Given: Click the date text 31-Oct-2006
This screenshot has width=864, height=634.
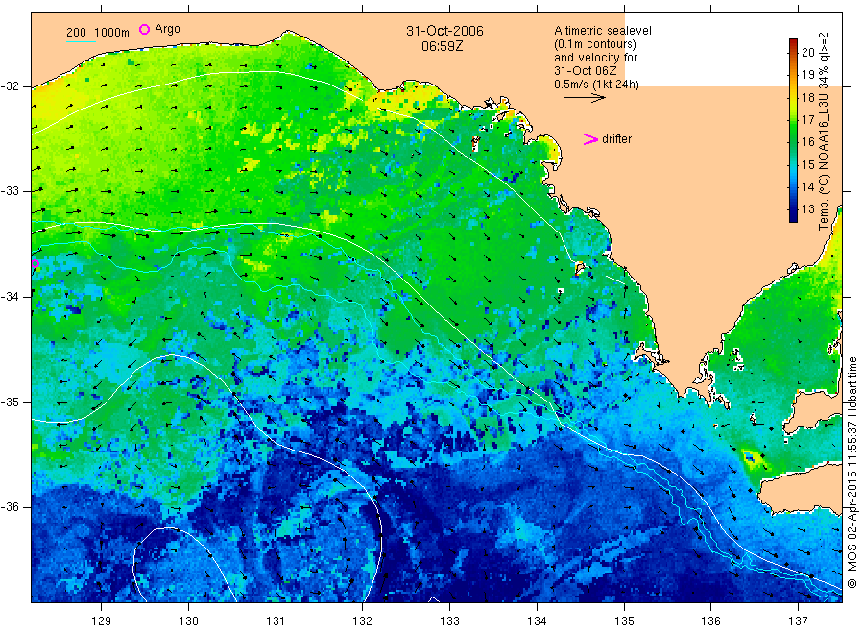Looking at the screenshot, I should click(444, 31).
